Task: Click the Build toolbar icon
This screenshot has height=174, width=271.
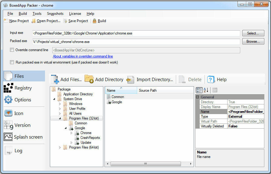Action: 95,21
